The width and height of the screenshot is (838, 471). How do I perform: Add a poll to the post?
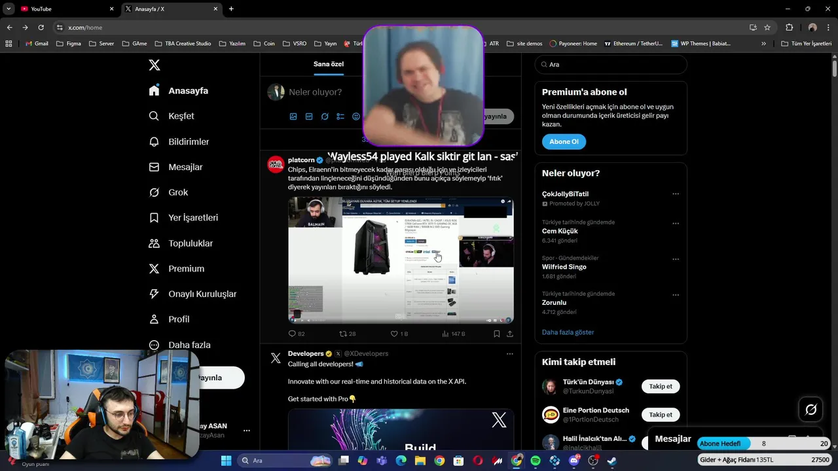pyautogui.click(x=340, y=116)
